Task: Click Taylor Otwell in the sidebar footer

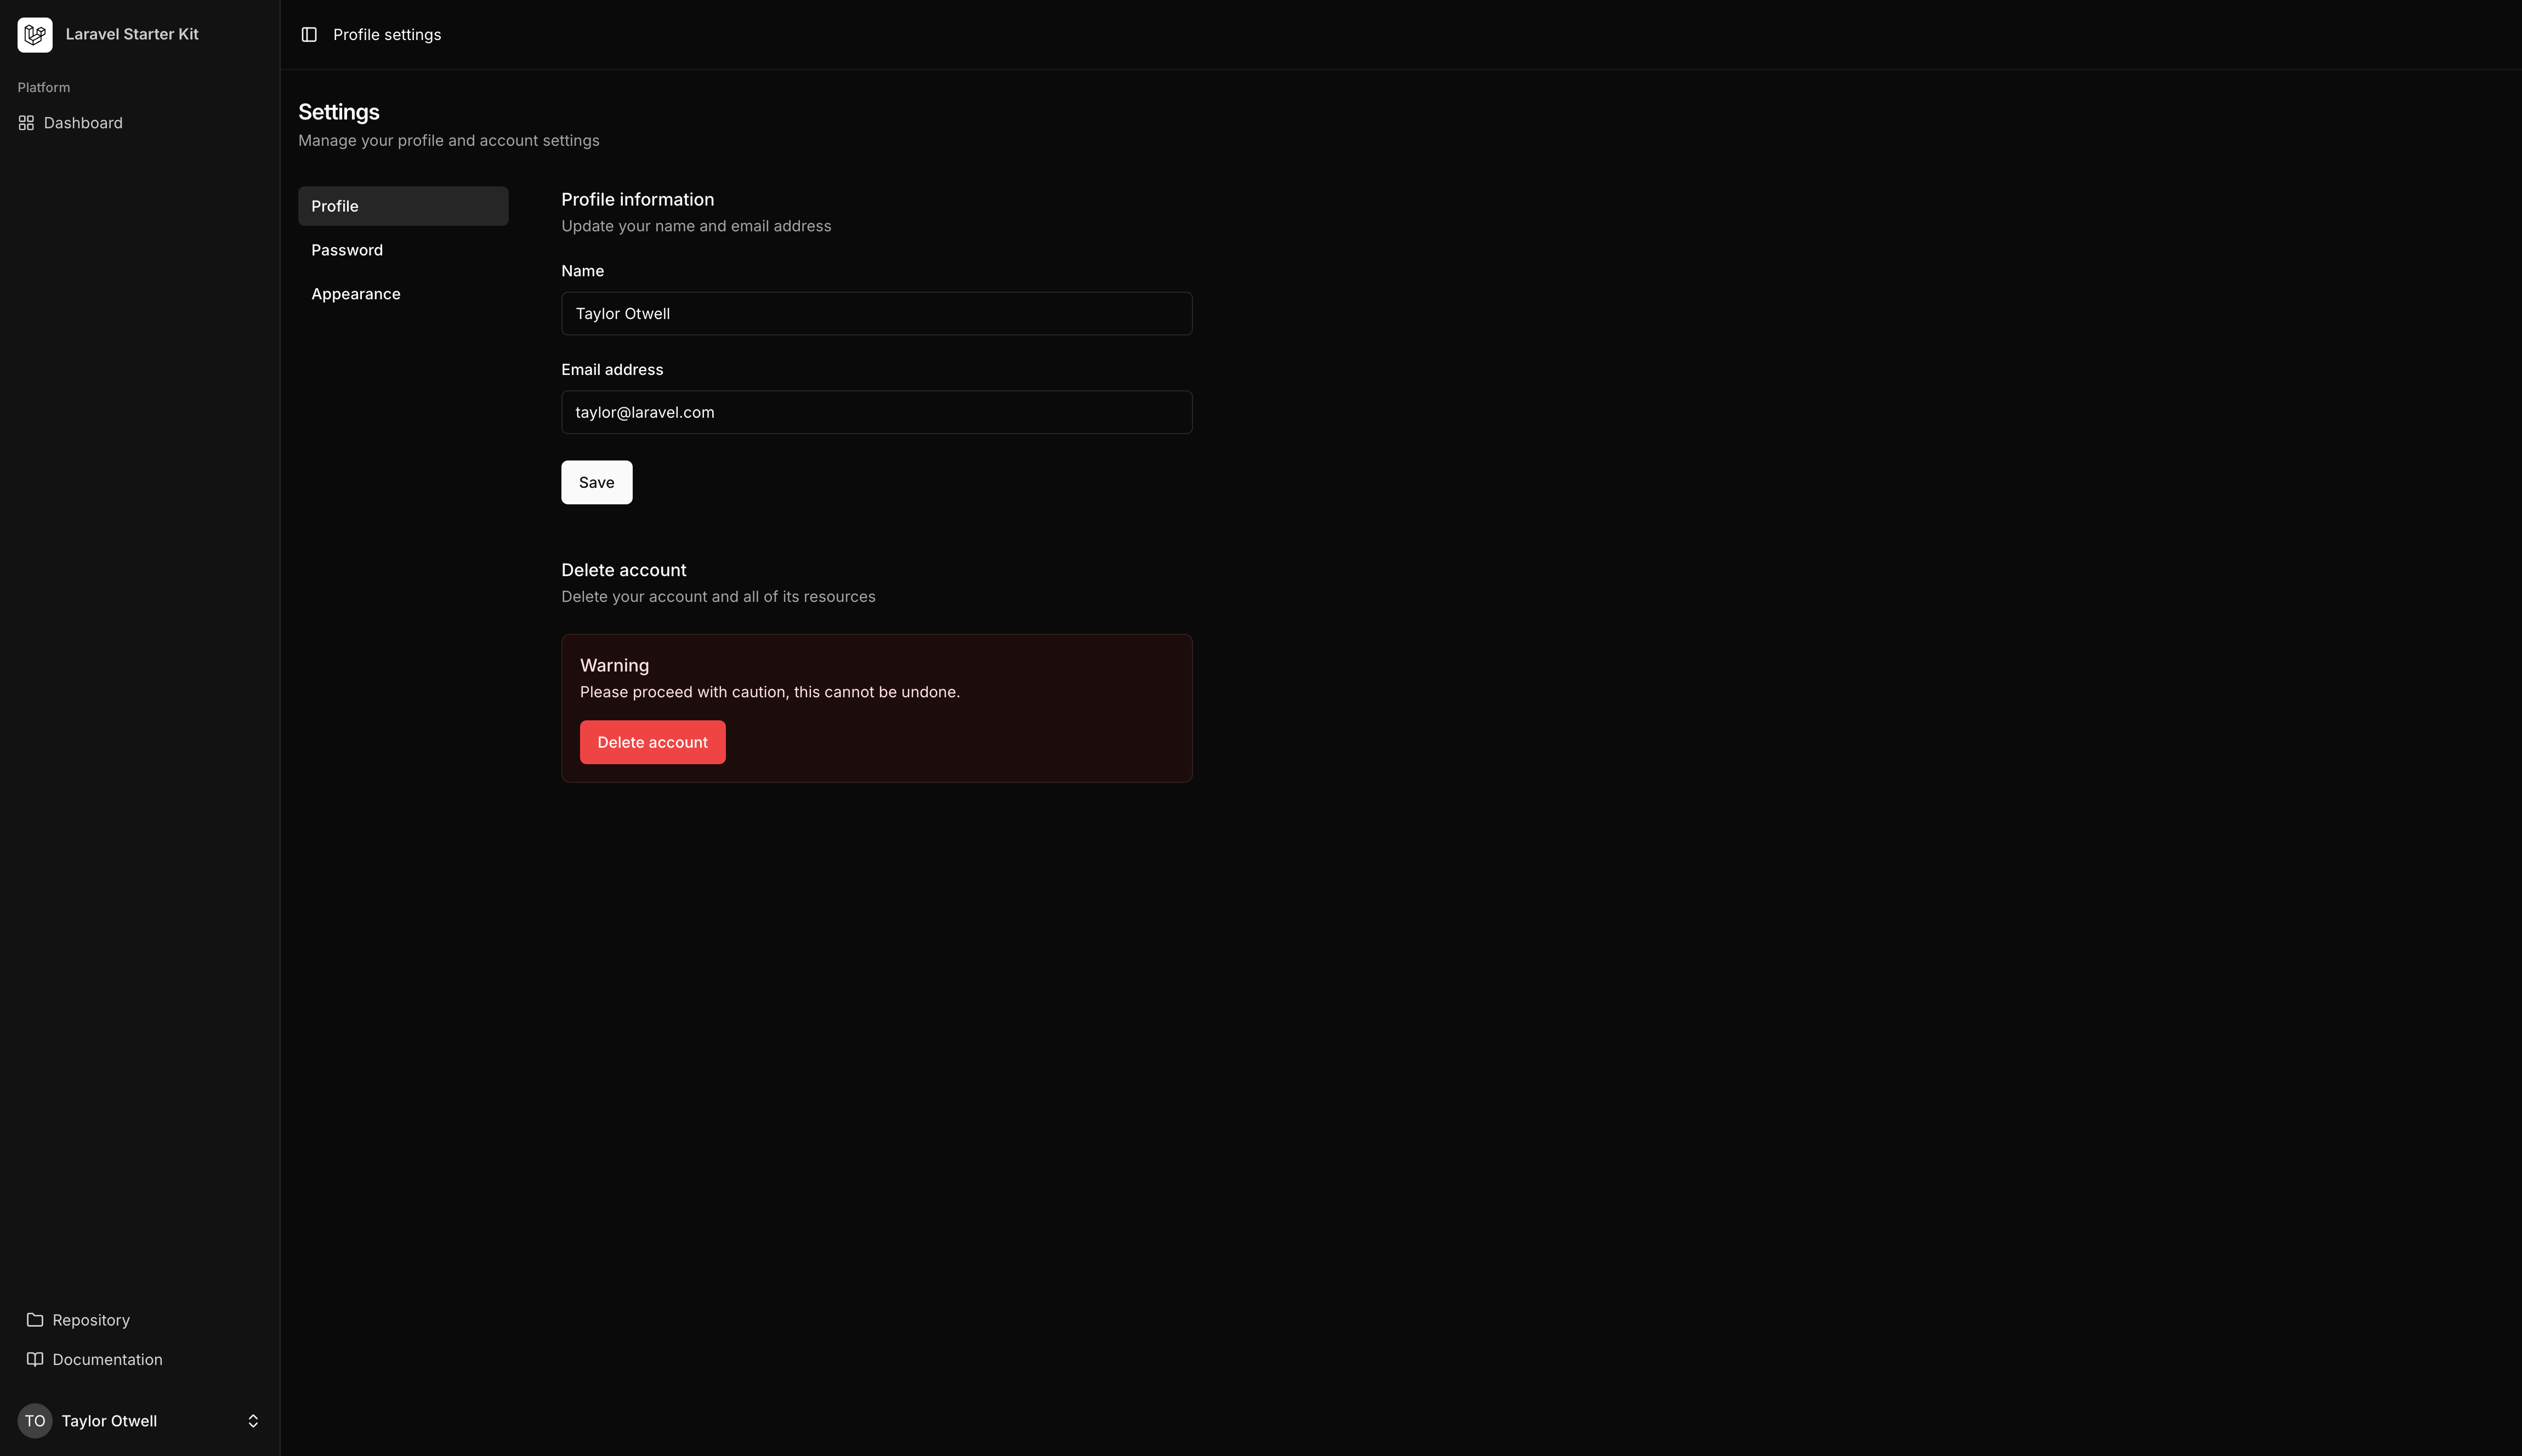Action: click(110, 1420)
